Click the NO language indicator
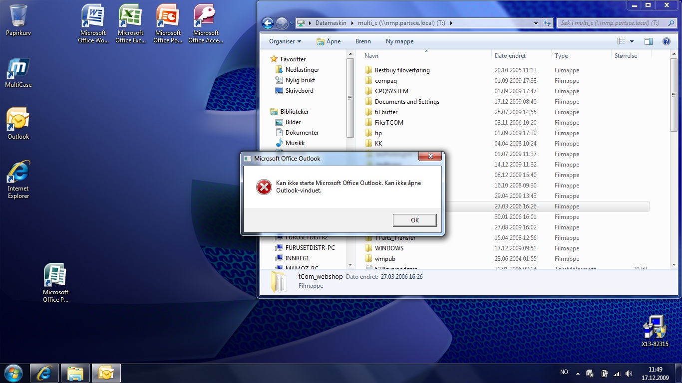Screen dimensions: 682x383 coord(564,372)
